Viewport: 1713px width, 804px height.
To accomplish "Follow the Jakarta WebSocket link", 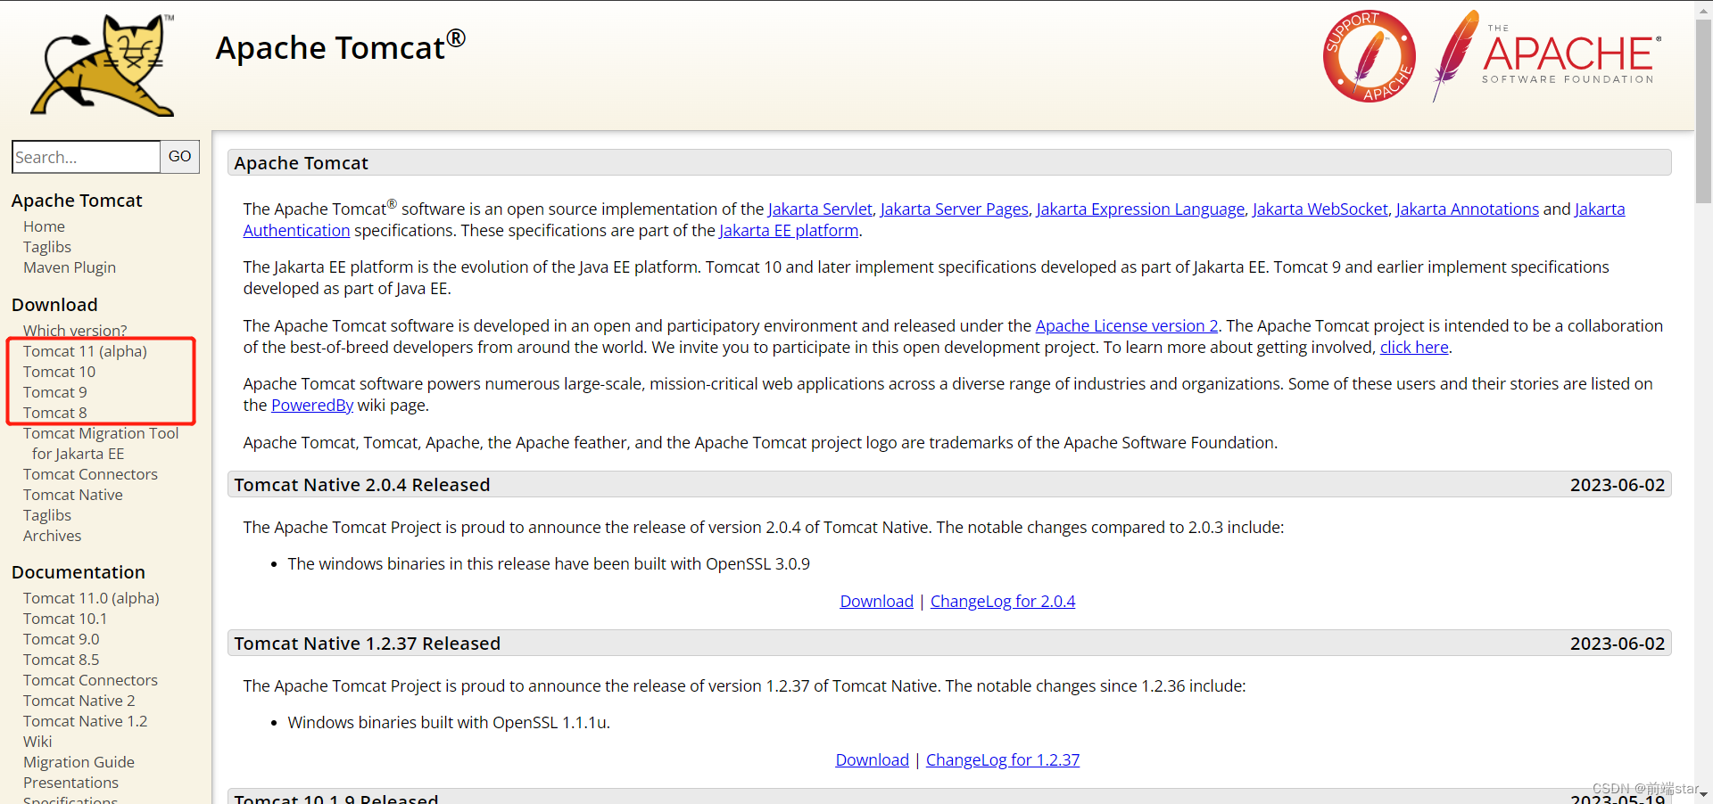I will pyautogui.click(x=1320, y=209).
